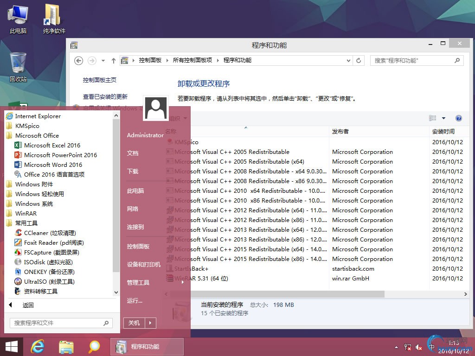Click the 关机 button

134,323
